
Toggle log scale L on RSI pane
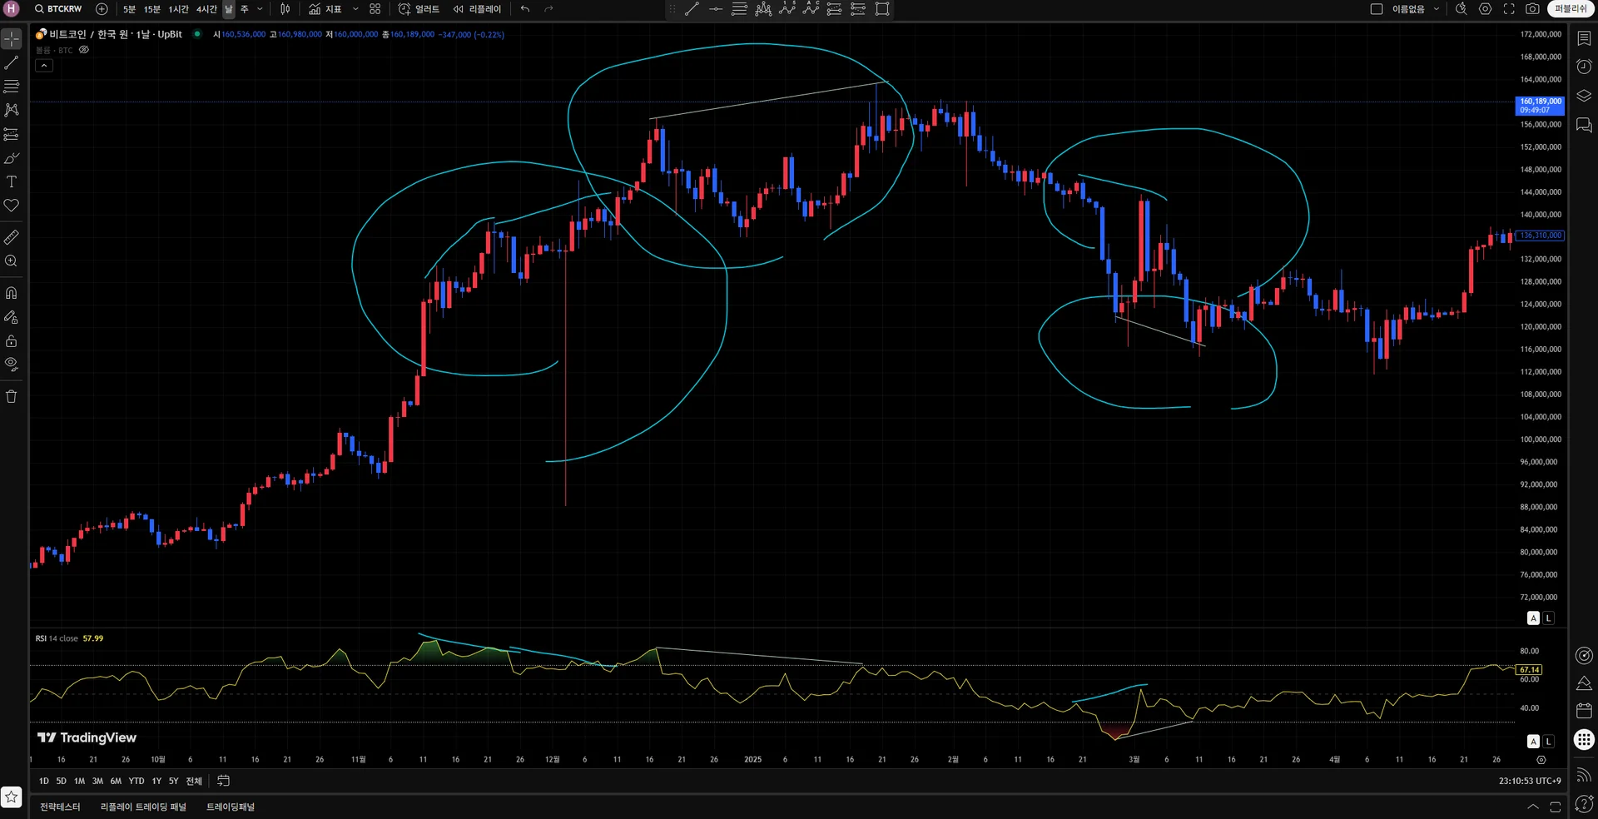1548,741
